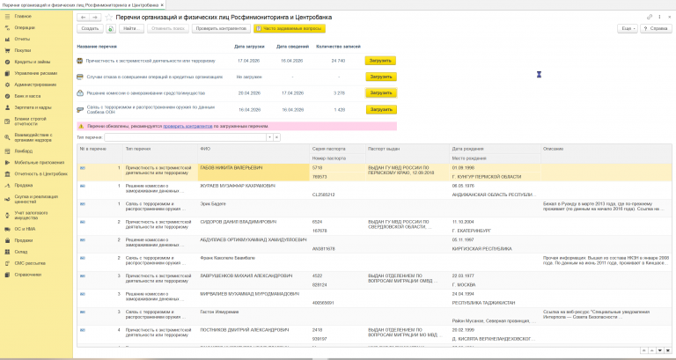This screenshot has width=676, height=360.
Task: Load Решение комиссии о замораживании list
Action: point(381,92)
